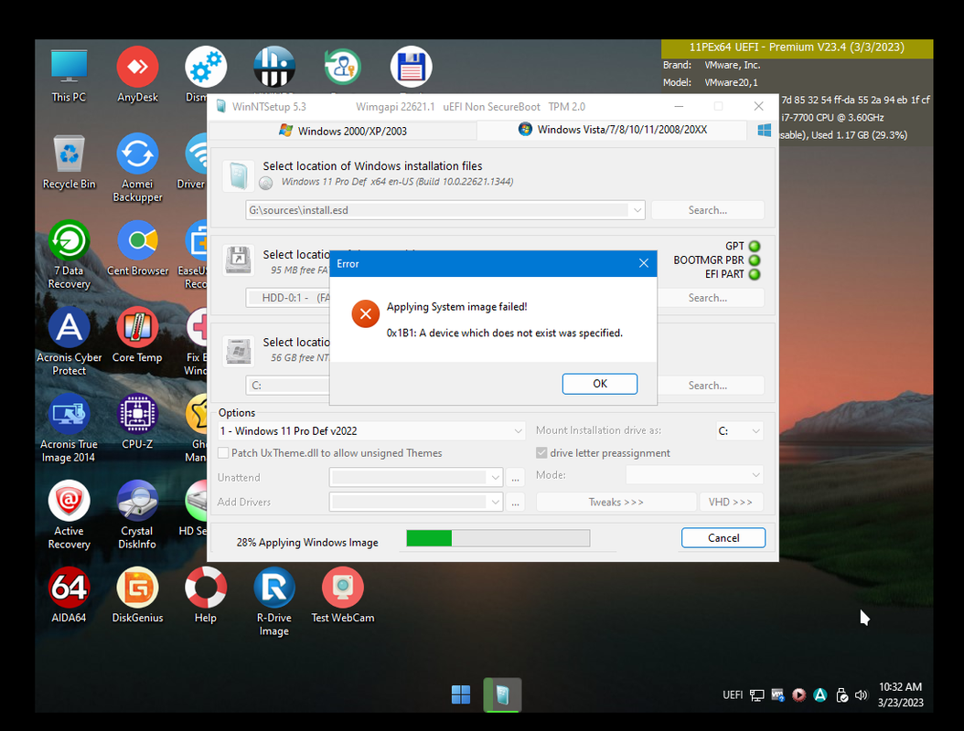Screen dimensions: 964x731
Task: Open the Recycle Bin icon
Action: click(69, 162)
